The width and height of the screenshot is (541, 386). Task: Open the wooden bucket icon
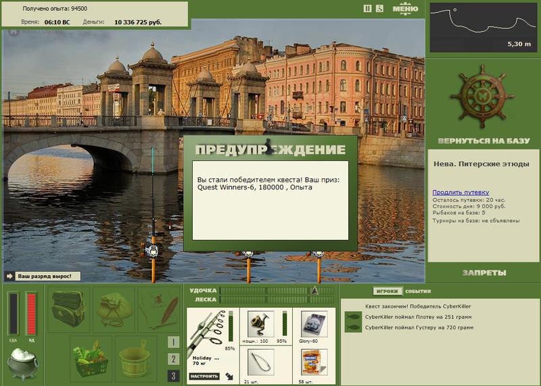pyautogui.click(x=136, y=358)
